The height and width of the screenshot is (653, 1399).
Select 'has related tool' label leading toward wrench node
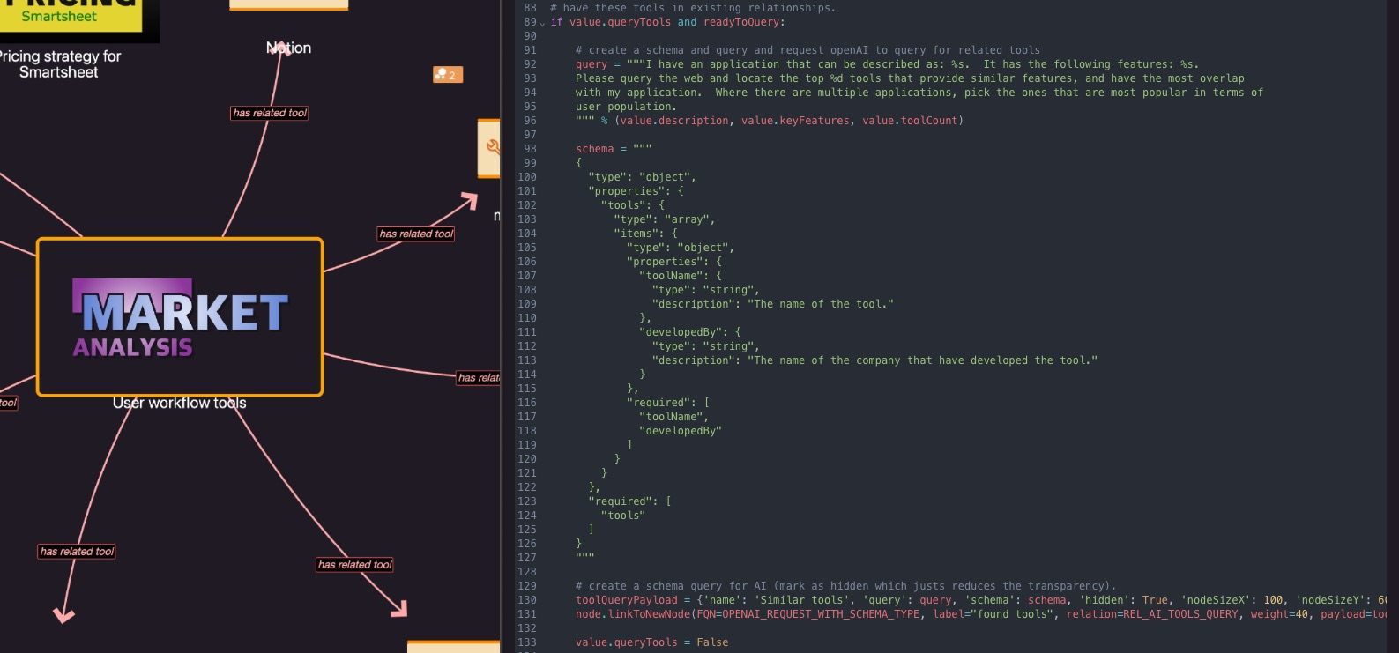[x=416, y=234]
